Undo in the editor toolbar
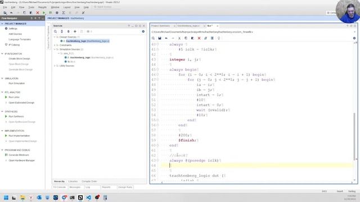Screen dimensions: 360x202 pos(166,38)
